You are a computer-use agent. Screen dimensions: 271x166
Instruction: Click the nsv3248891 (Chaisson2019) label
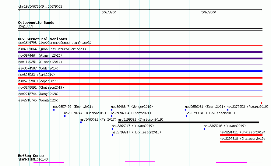coord(41,87)
